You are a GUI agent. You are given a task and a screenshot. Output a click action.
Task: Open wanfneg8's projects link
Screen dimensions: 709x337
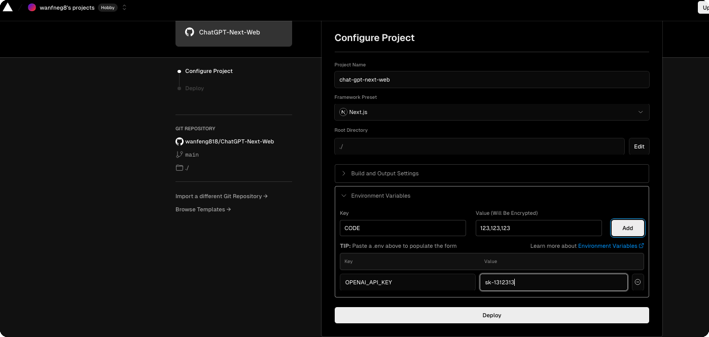(x=67, y=8)
